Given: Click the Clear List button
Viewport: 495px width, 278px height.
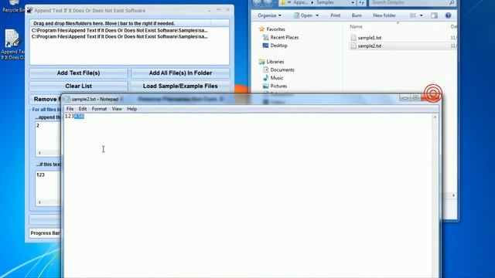Looking at the screenshot, I should click(x=79, y=86).
